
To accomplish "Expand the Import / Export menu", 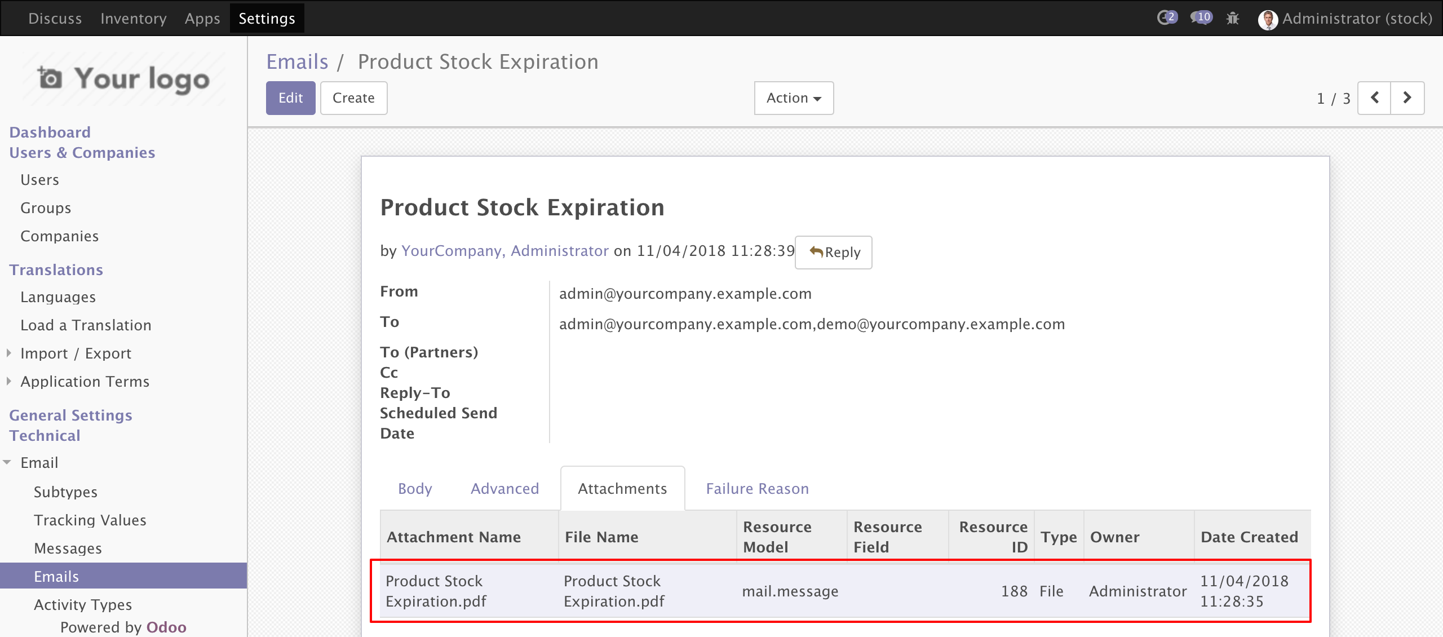I will click(x=76, y=353).
